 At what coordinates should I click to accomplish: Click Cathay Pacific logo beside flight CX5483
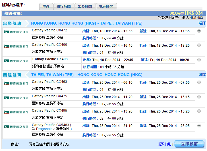[16, 126]
